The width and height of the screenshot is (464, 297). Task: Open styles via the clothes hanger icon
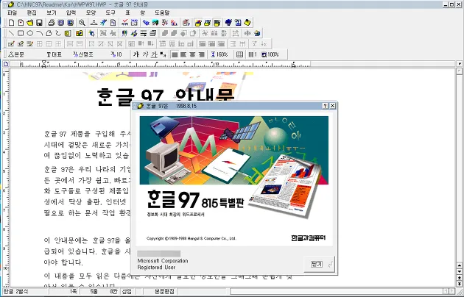[x=94, y=23]
